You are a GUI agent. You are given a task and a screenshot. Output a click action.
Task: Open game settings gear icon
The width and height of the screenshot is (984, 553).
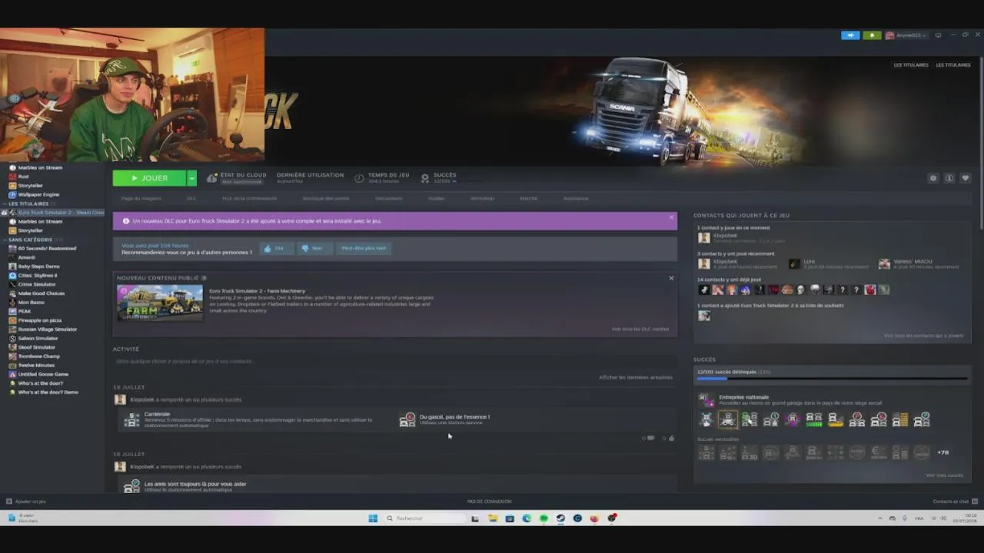pos(933,178)
